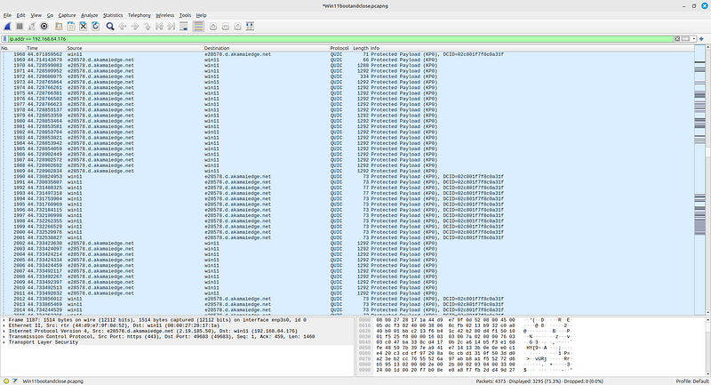Restart the current capture

(x=32, y=27)
